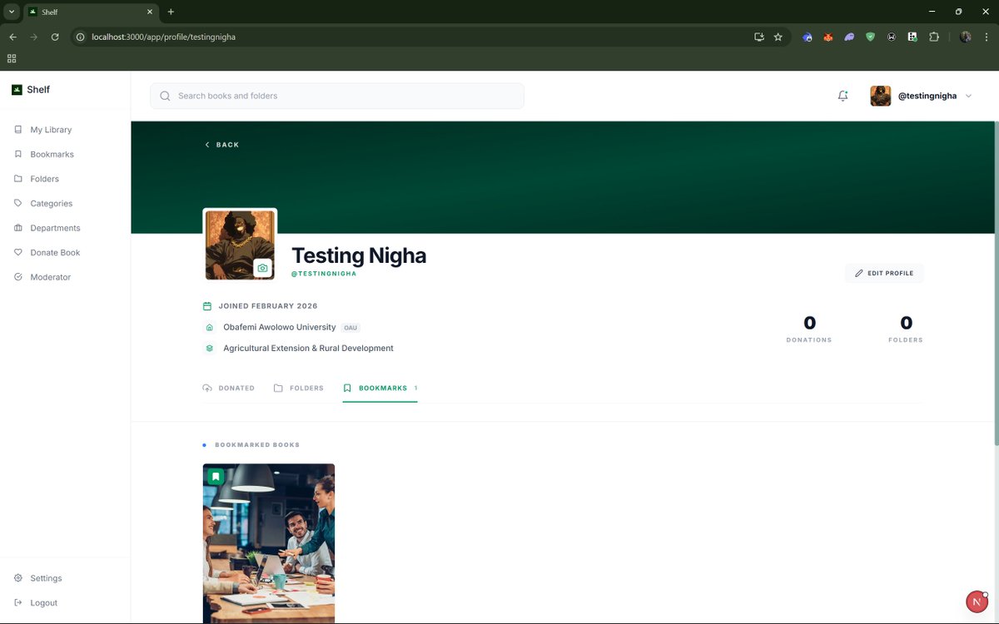Click Obafemi Awolowo University text
The height and width of the screenshot is (624, 999).
[280, 327]
